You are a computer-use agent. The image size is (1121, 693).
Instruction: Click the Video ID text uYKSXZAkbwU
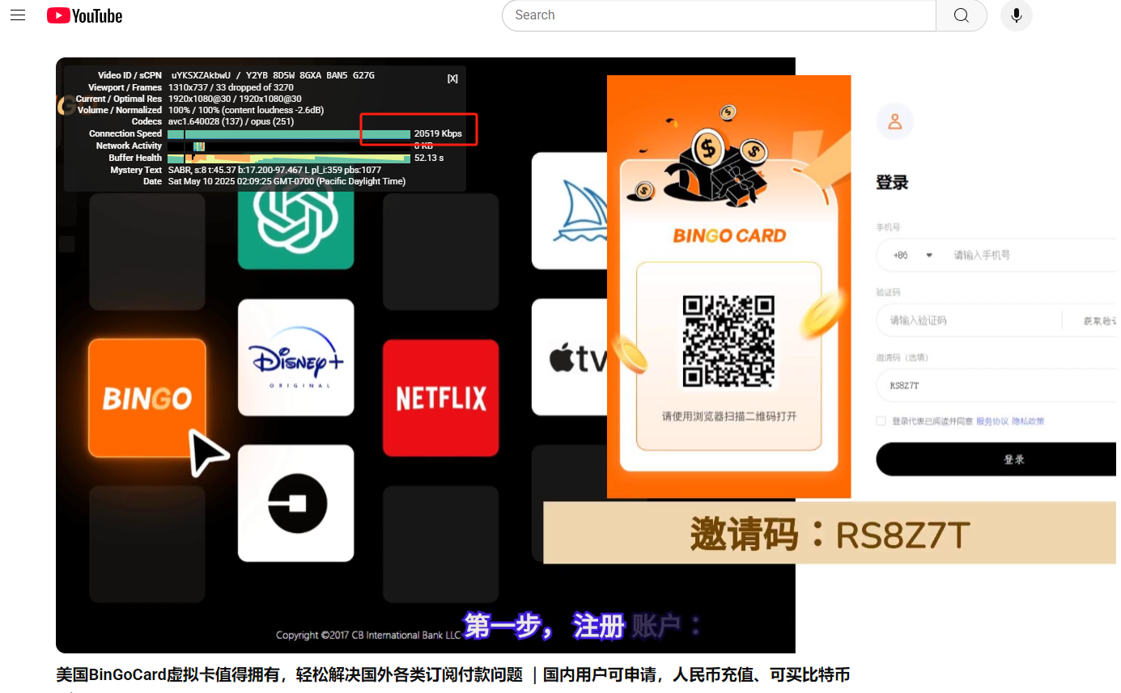point(201,75)
